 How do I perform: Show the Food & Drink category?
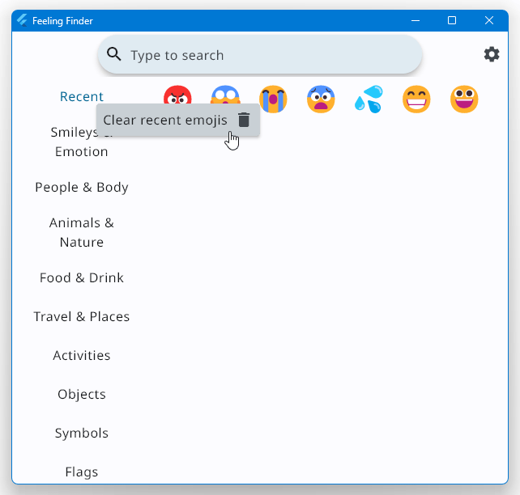pos(82,277)
